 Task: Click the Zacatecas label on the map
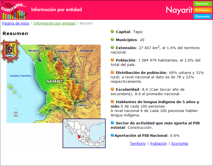87,51
